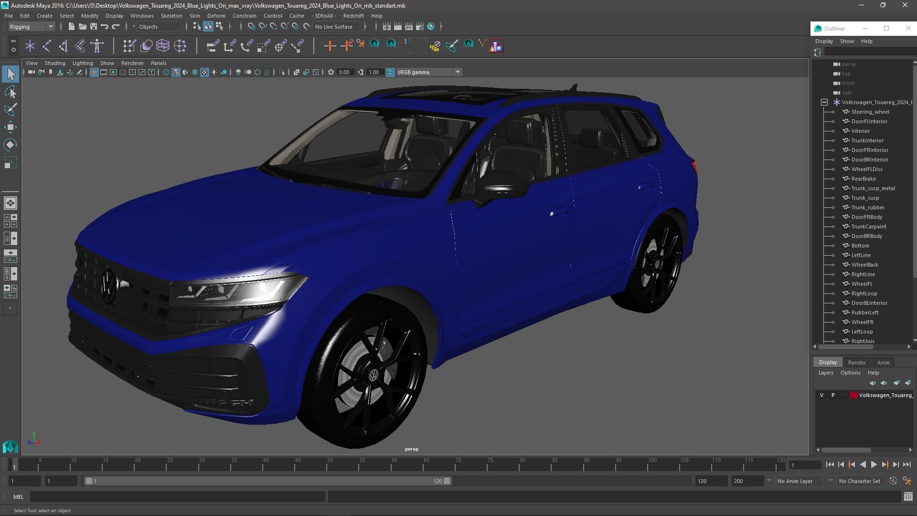917x516 pixels.
Task: Toggle smooth shade all in viewport toolbar
Action: [176, 72]
